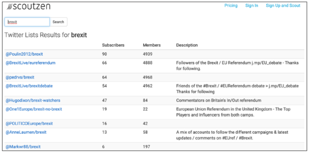Screen dimensions: 309x153
Task: Click the Members column header
Action: [x=151, y=45]
